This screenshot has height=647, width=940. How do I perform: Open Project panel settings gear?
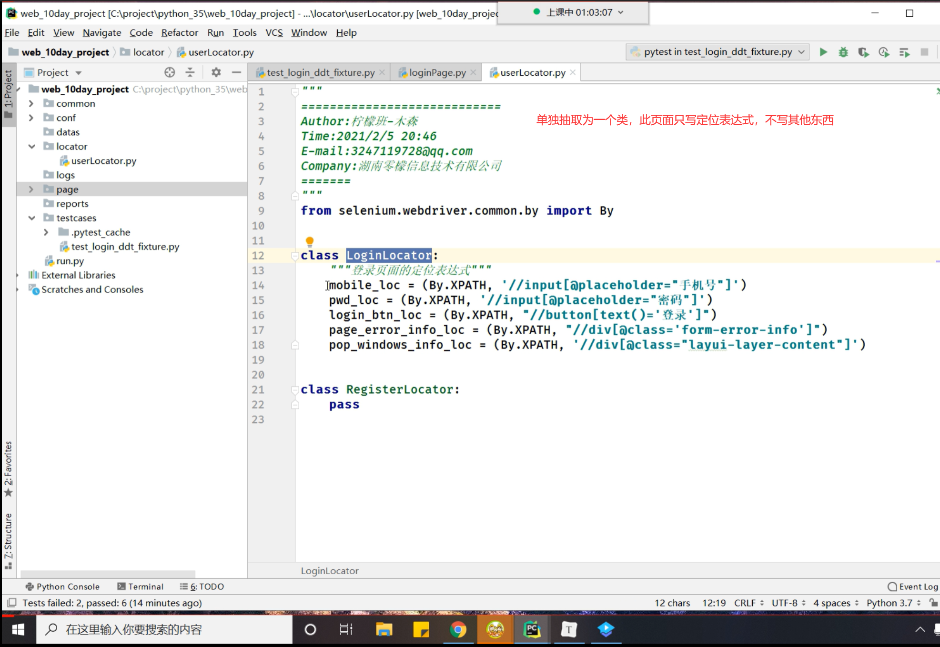[x=216, y=72]
